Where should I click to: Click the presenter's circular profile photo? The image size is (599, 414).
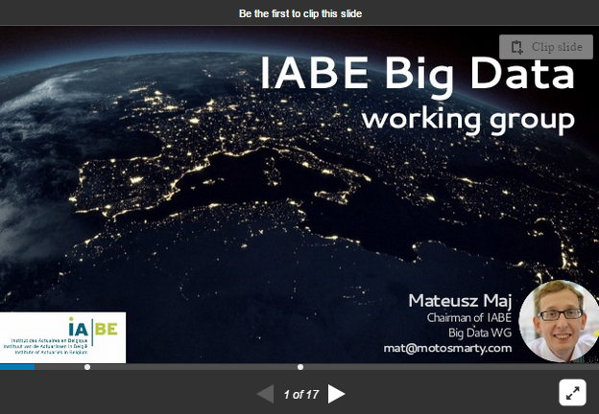(558, 321)
